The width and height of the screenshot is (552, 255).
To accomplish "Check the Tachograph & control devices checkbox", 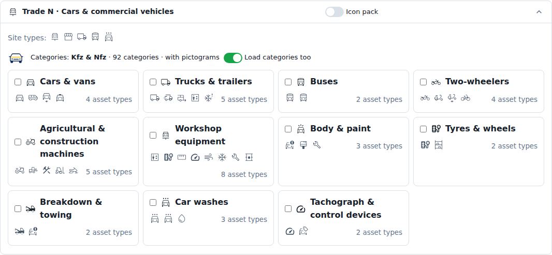I will pos(288,209).
